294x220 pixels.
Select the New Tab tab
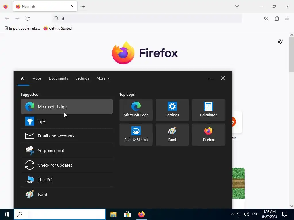(x=45, y=6)
